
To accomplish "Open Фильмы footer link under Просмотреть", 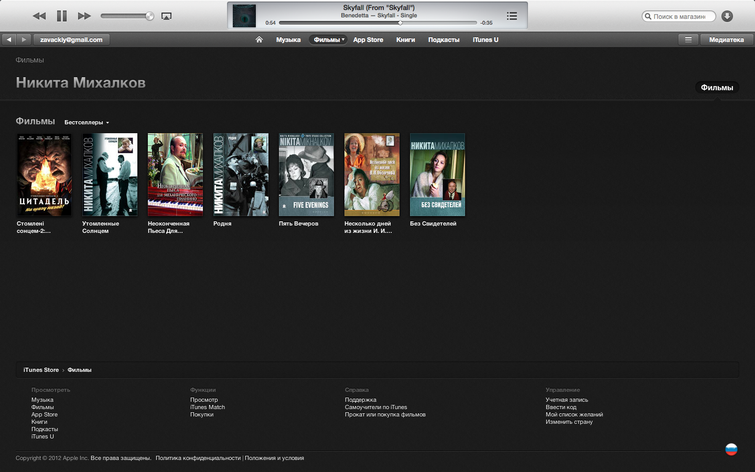I will [42, 407].
